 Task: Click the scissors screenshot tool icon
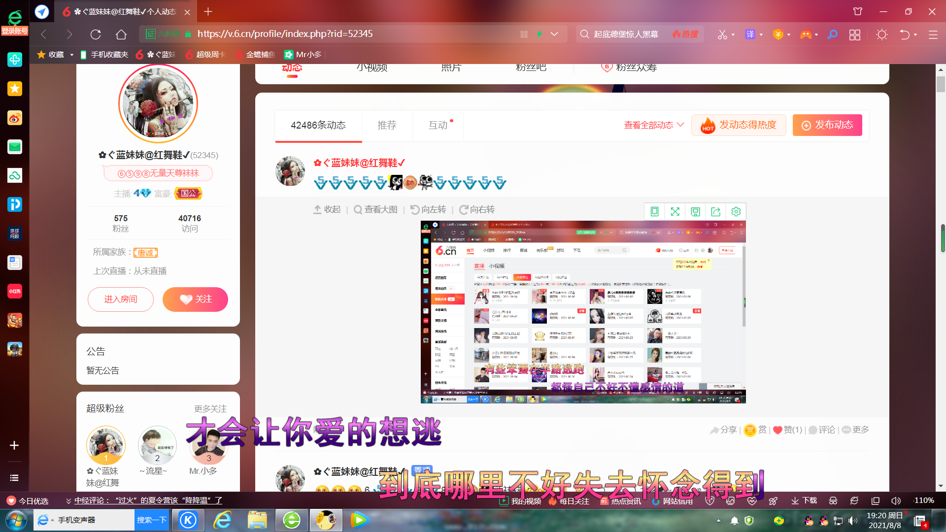[x=722, y=34]
